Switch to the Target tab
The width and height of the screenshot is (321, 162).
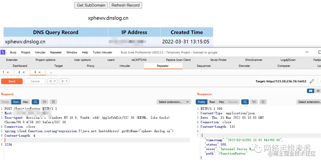(x=58, y=66)
